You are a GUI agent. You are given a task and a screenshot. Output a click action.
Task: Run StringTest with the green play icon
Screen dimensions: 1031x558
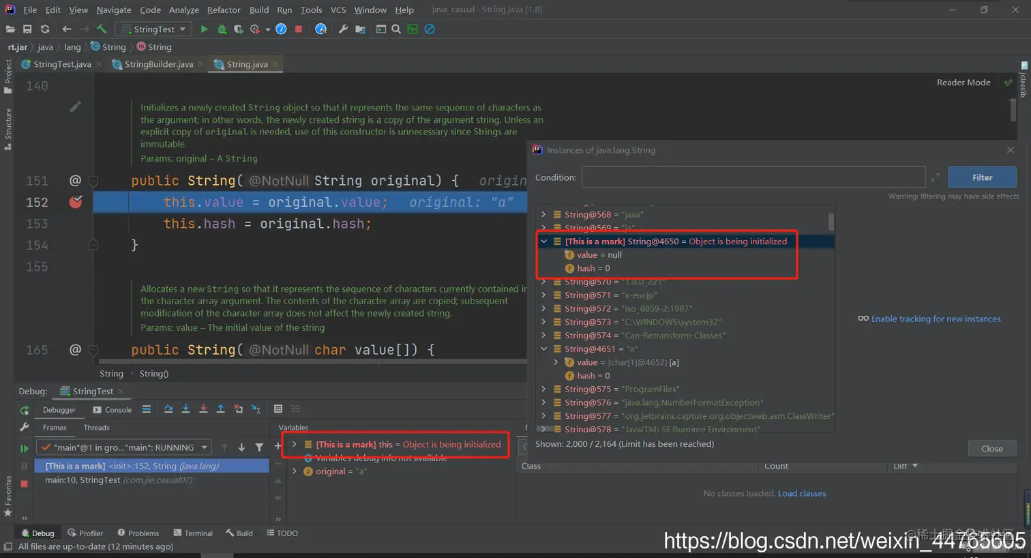[204, 29]
